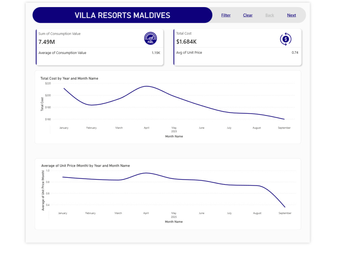
Task: Go to the Next page link
Action: [291, 15]
